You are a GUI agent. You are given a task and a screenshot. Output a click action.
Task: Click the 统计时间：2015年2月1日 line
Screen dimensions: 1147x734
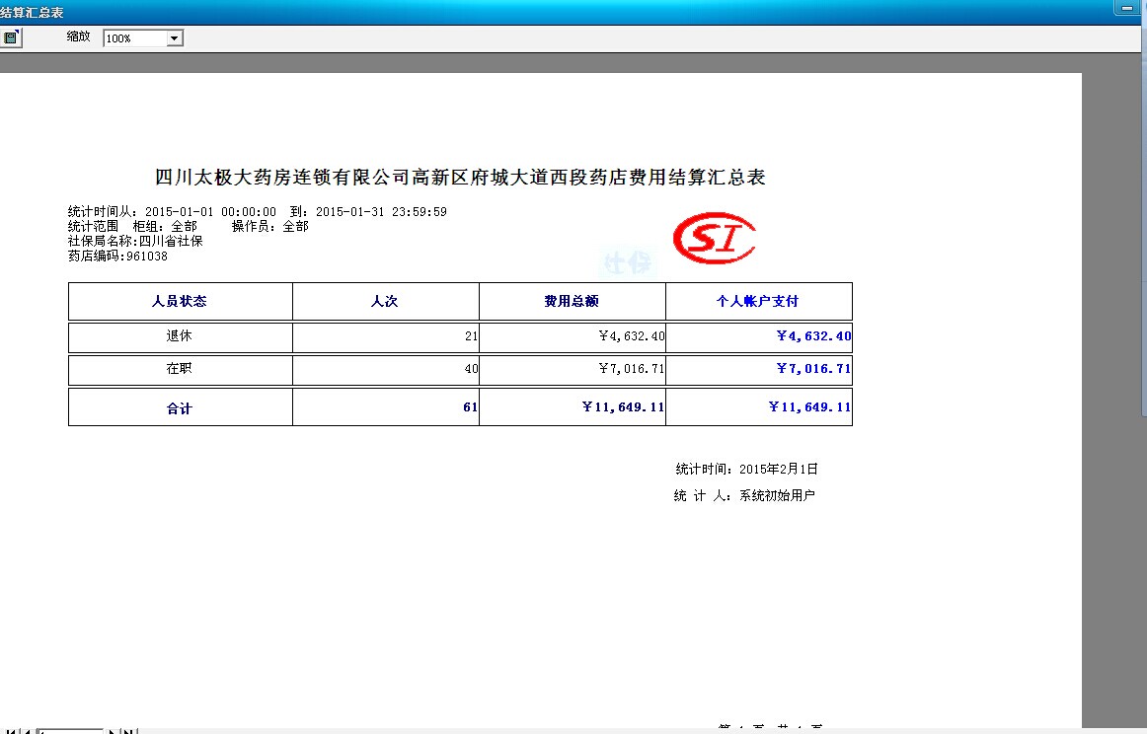point(747,470)
